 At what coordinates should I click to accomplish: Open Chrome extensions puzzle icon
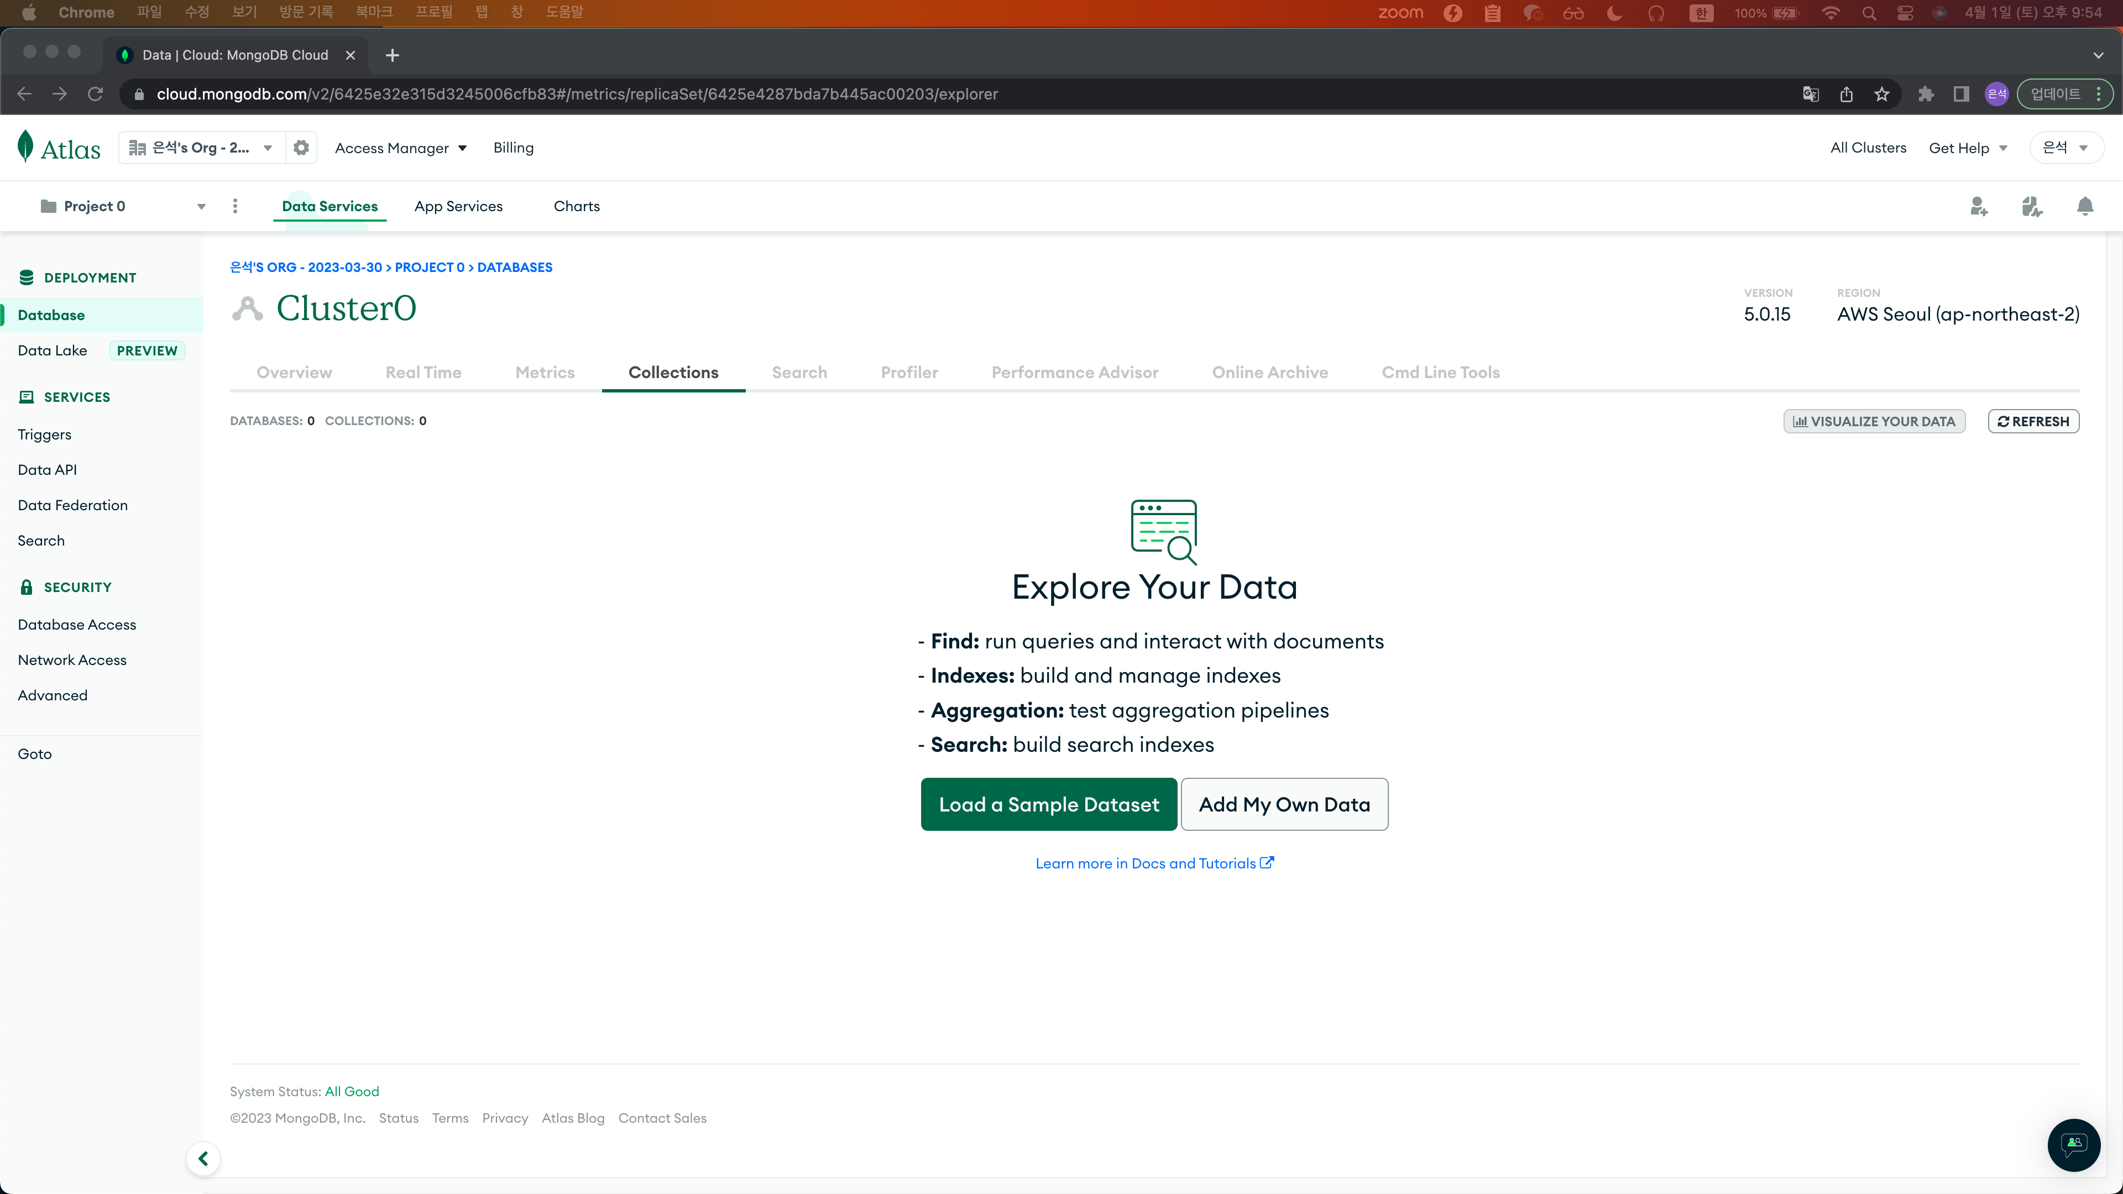[x=1926, y=94]
